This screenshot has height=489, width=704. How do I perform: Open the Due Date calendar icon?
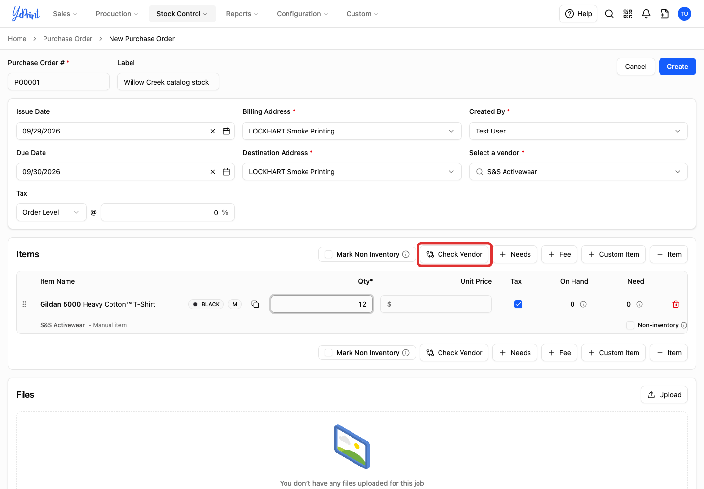tap(226, 172)
